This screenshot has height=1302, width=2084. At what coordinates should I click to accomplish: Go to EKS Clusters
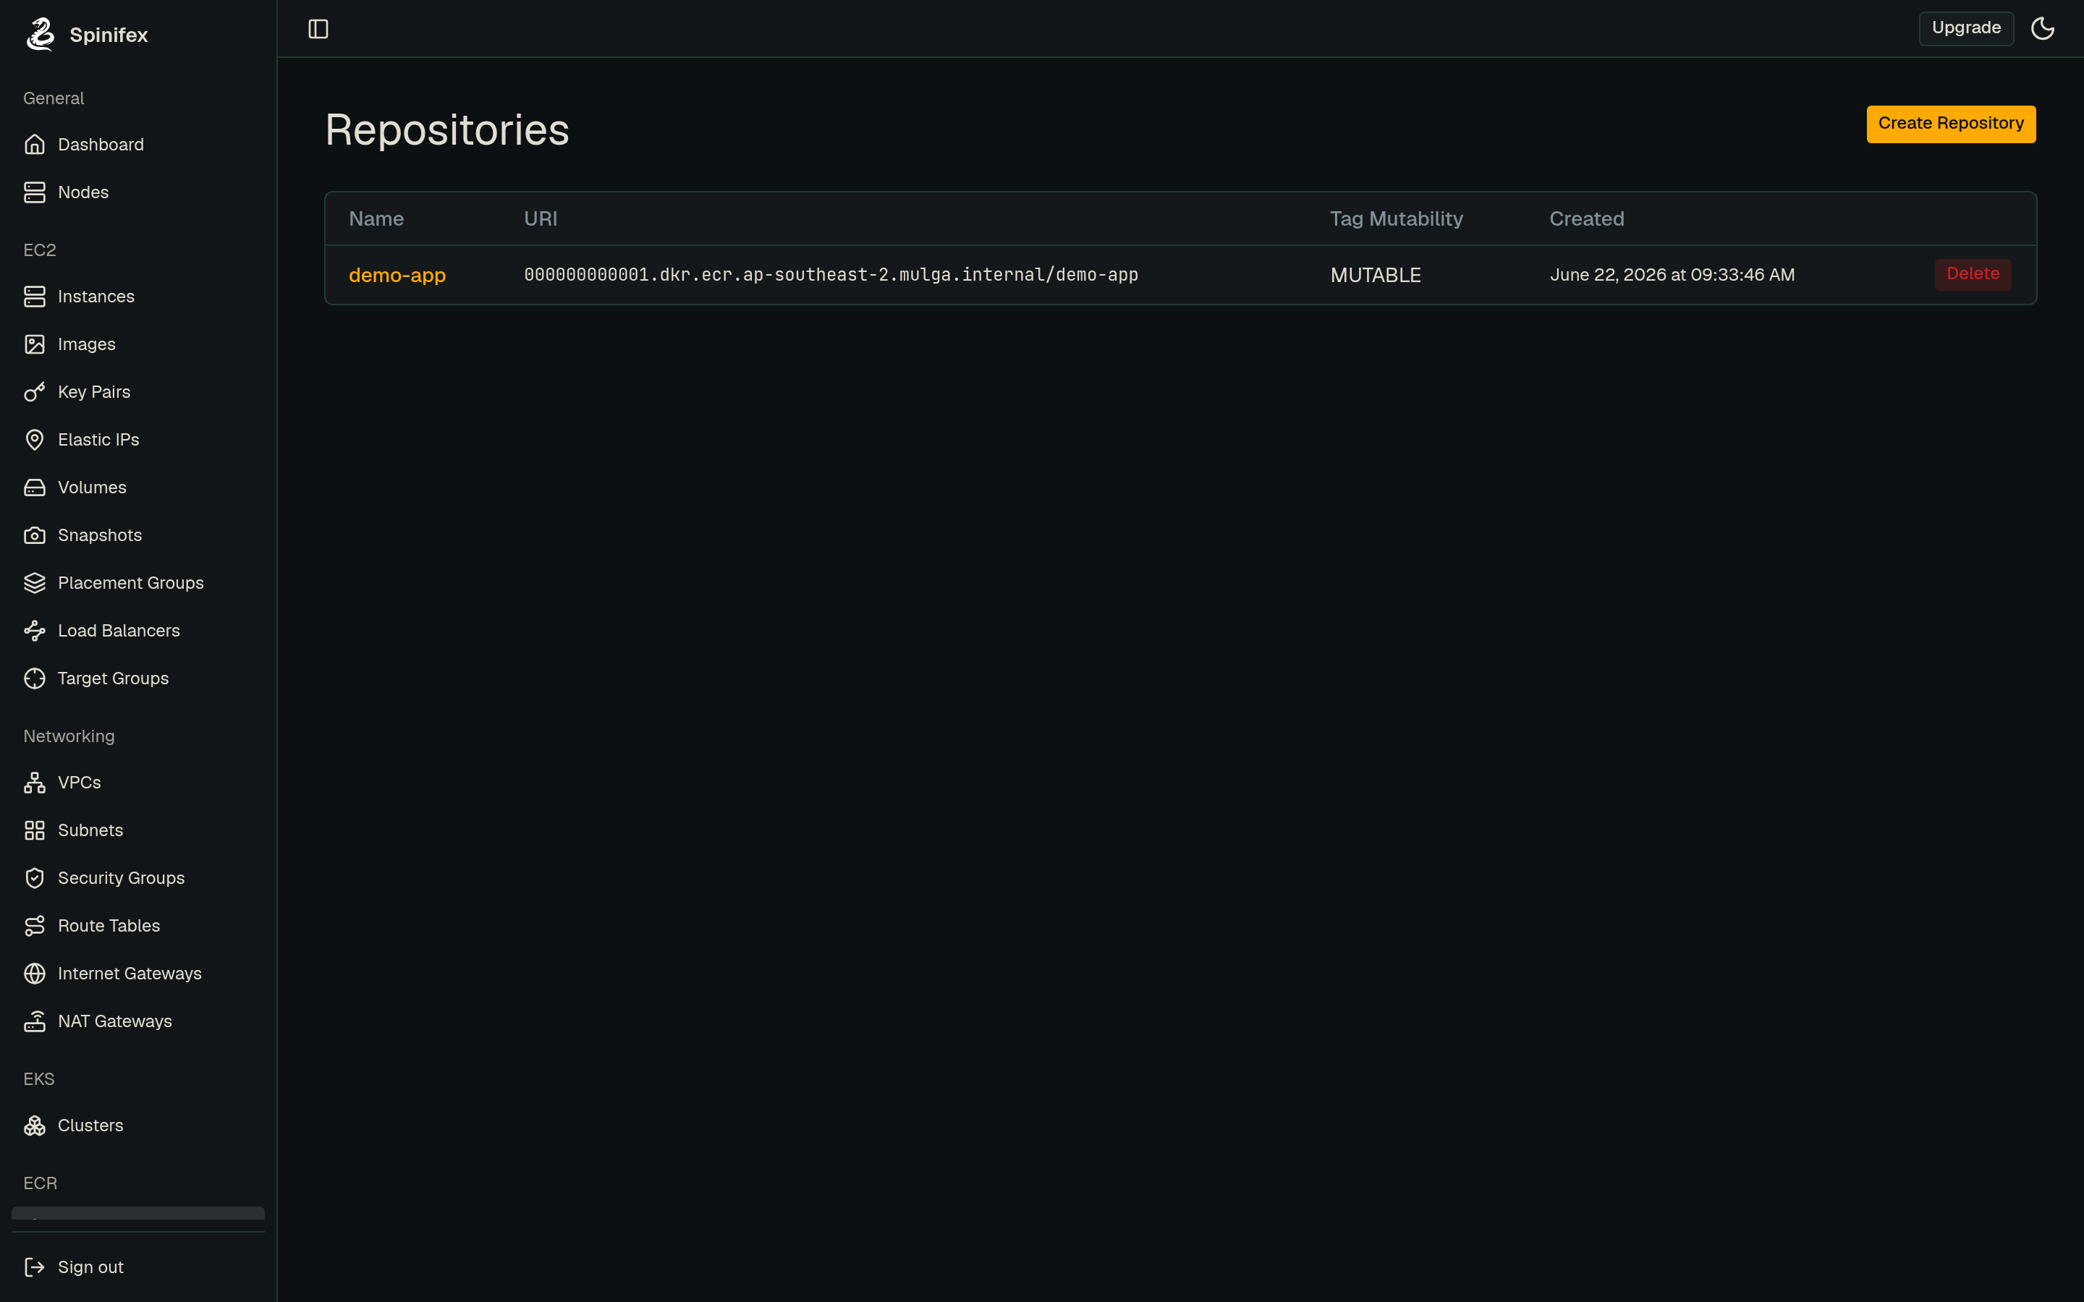[x=137, y=1126]
